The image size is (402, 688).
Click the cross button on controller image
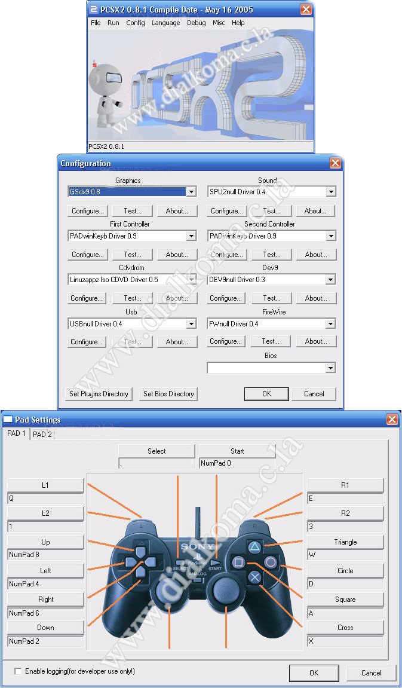254,577
